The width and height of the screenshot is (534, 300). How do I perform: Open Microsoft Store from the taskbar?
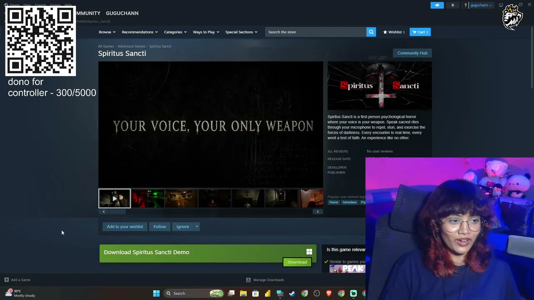[x=255, y=293]
